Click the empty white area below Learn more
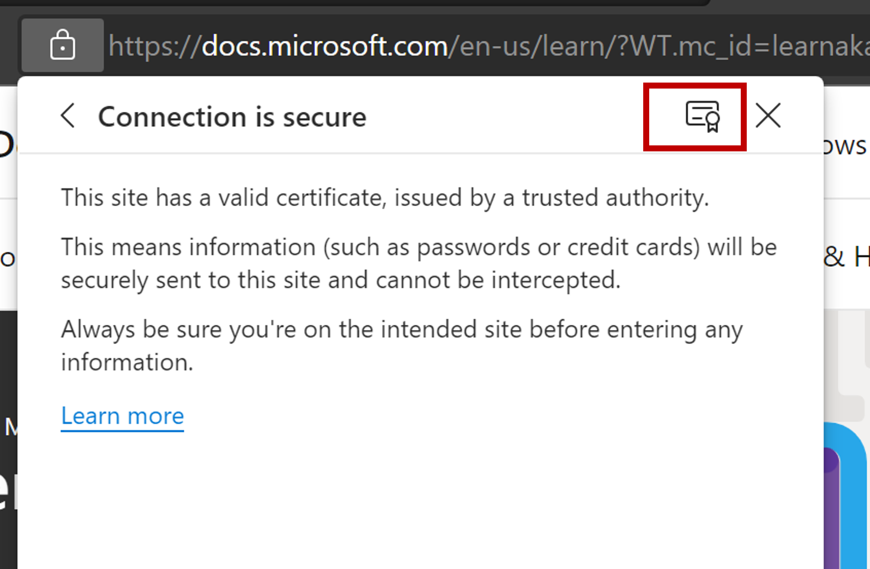This screenshot has width=870, height=569. click(419, 503)
